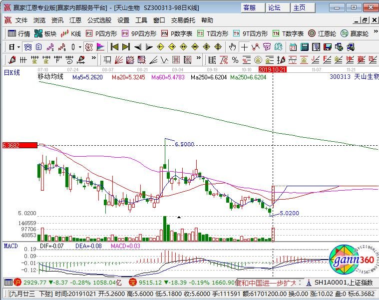The height and width of the screenshot is (300, 379).
Task: Click yellow diamond horizontal-compress icon
Action: 195,47
